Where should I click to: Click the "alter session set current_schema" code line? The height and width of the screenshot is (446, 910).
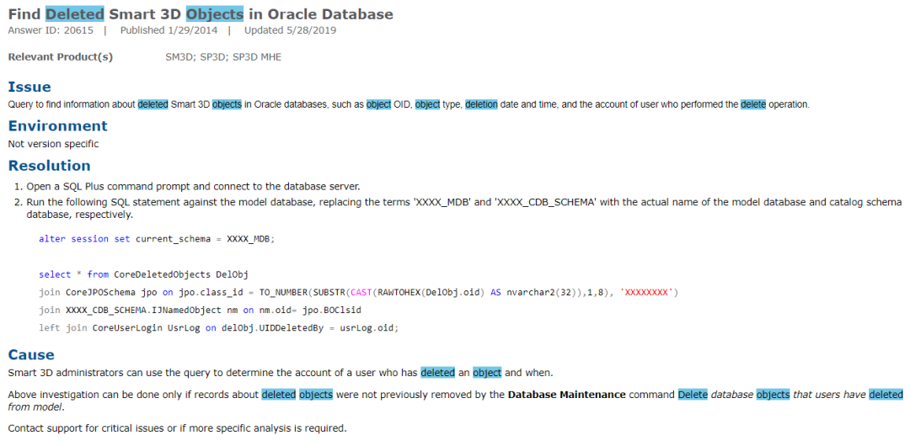(157, 239)
